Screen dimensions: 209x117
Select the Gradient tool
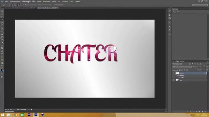pos(2,43)
